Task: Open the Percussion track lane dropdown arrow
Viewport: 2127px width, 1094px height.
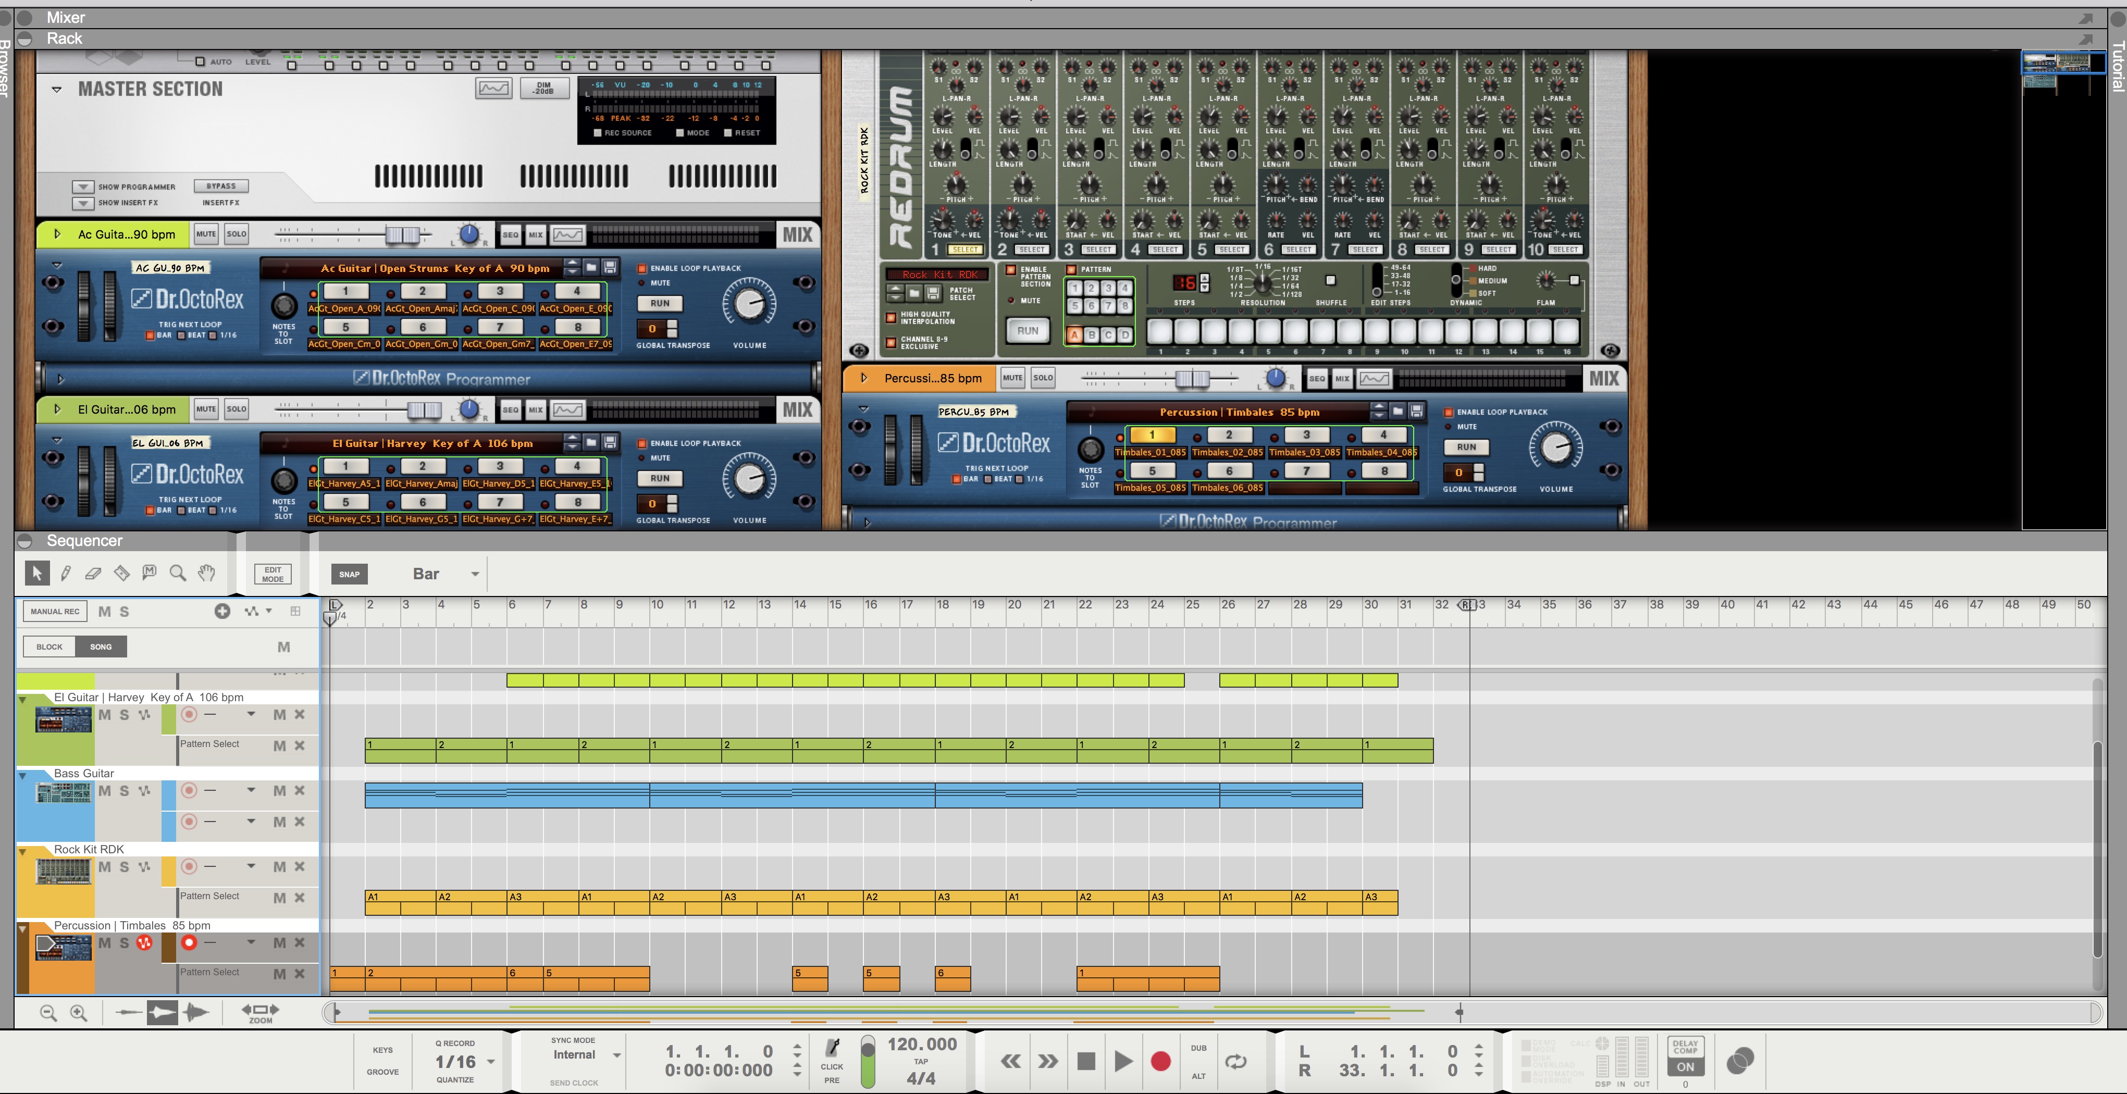Action: (x=250, y=942)
